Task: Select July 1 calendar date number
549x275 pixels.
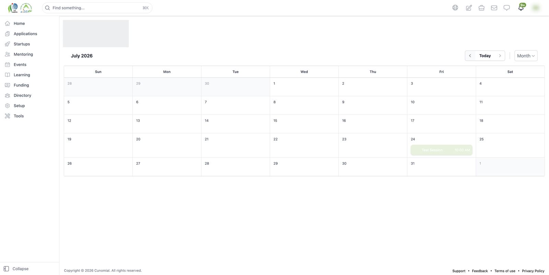Action: click(274, 83)
